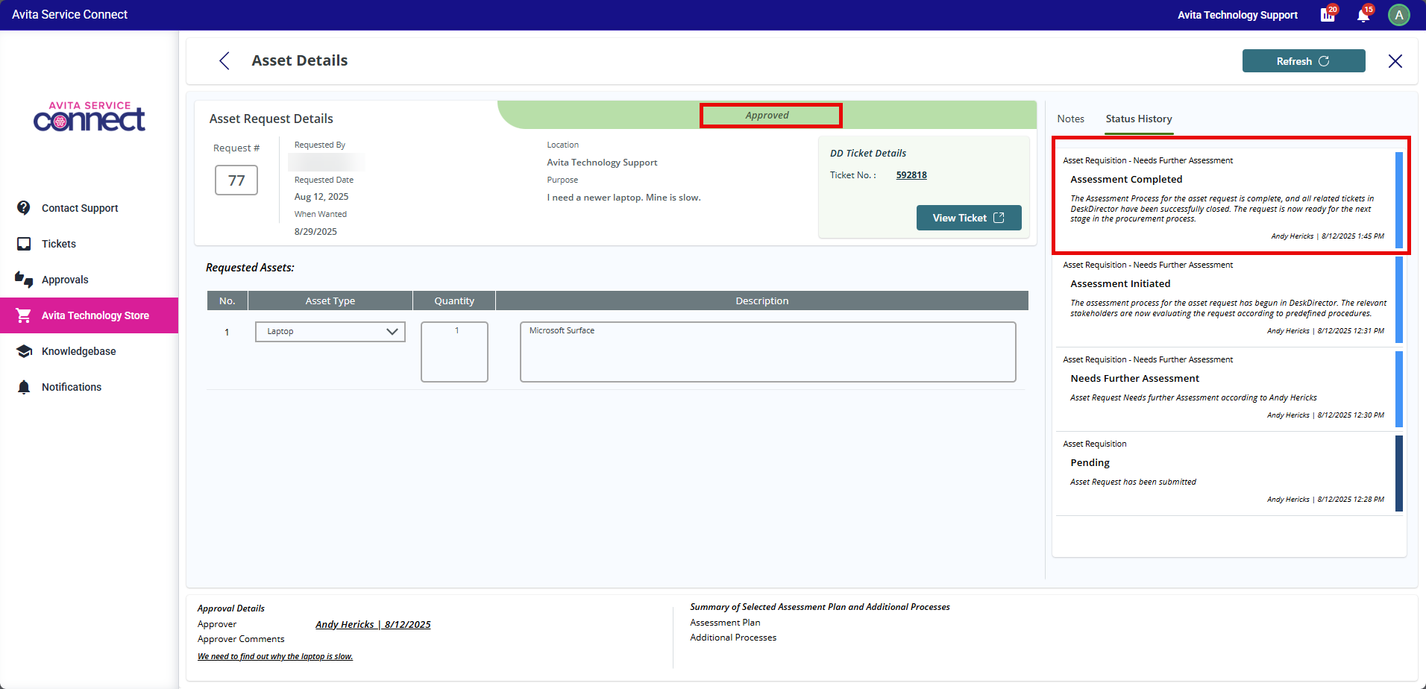Click the purpose text about newer laptop

(624, 198)
